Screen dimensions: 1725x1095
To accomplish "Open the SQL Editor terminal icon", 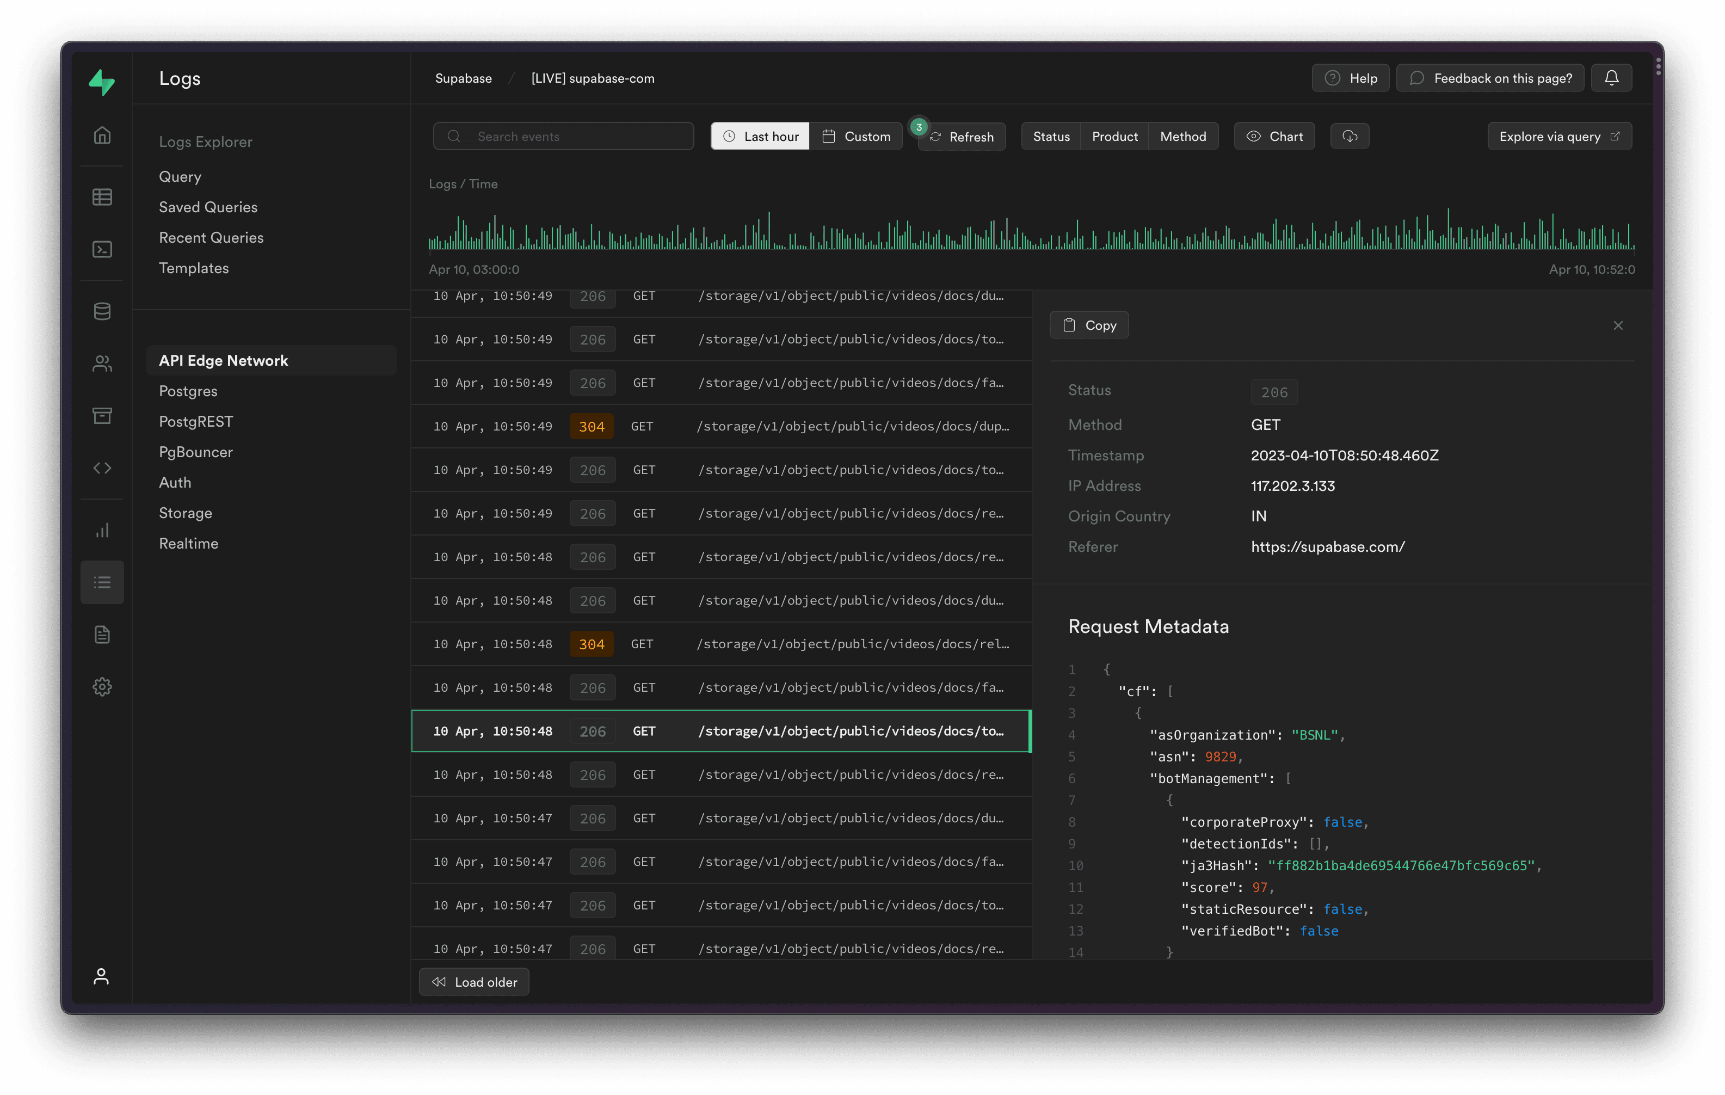I will tap(102, 249).
